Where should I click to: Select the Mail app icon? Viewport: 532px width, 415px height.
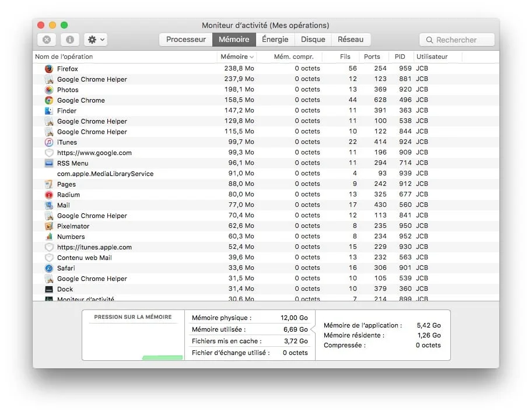(x=48, y=205)
